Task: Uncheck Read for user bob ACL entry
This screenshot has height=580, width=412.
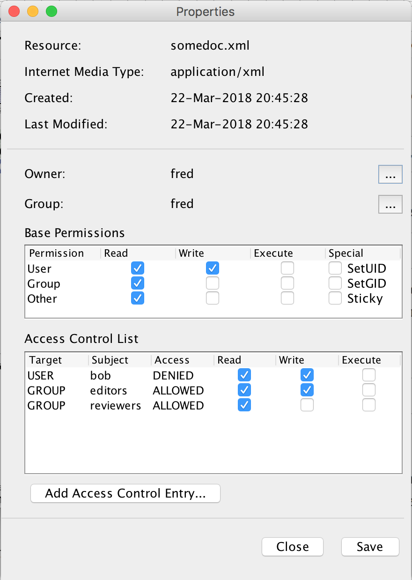Action: click(244, 375)
